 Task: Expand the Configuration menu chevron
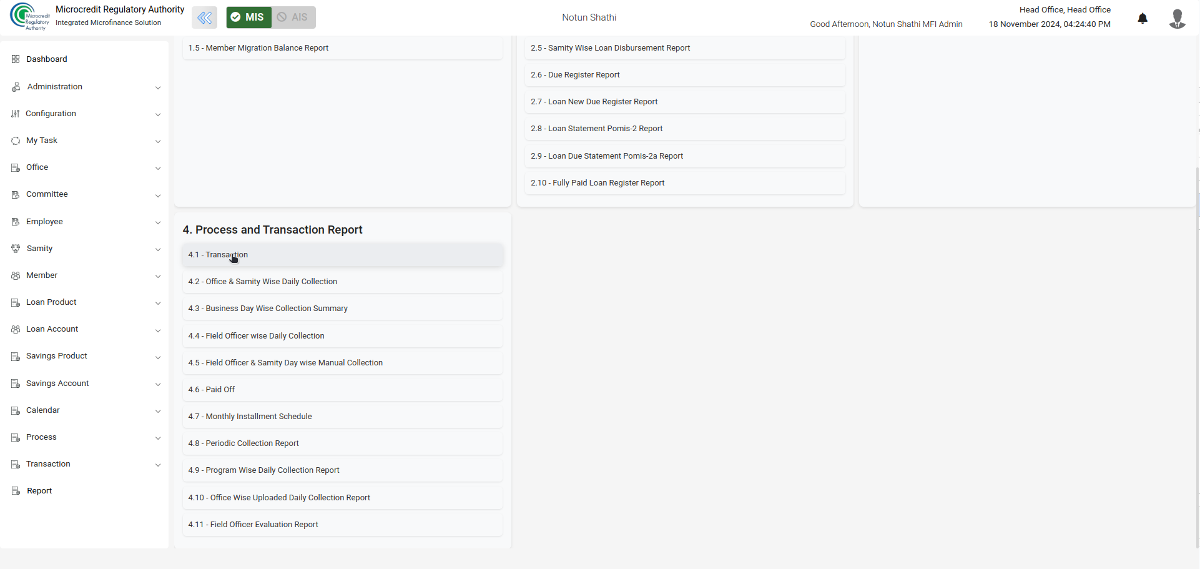pyautogui.click(x=158, y=114)
